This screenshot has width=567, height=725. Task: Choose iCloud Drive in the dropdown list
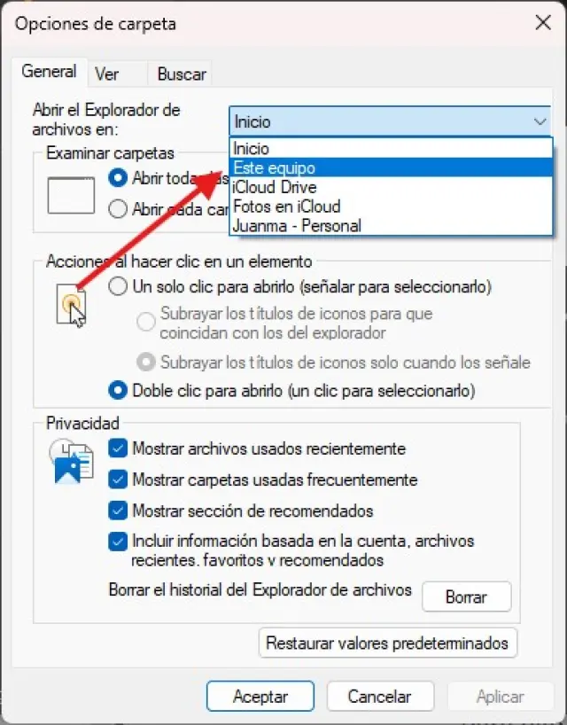click(391, 187)
